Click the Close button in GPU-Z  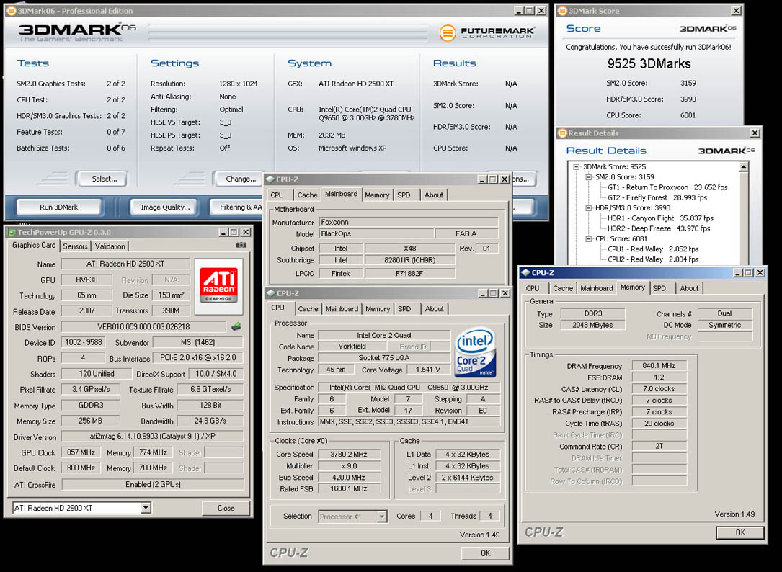(x=226, y=508)
